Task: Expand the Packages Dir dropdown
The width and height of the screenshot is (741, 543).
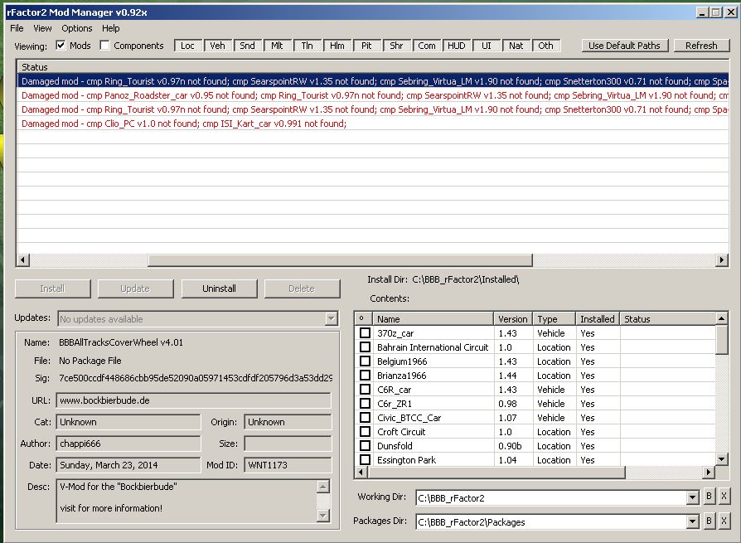Action: (x=693, y=522)
